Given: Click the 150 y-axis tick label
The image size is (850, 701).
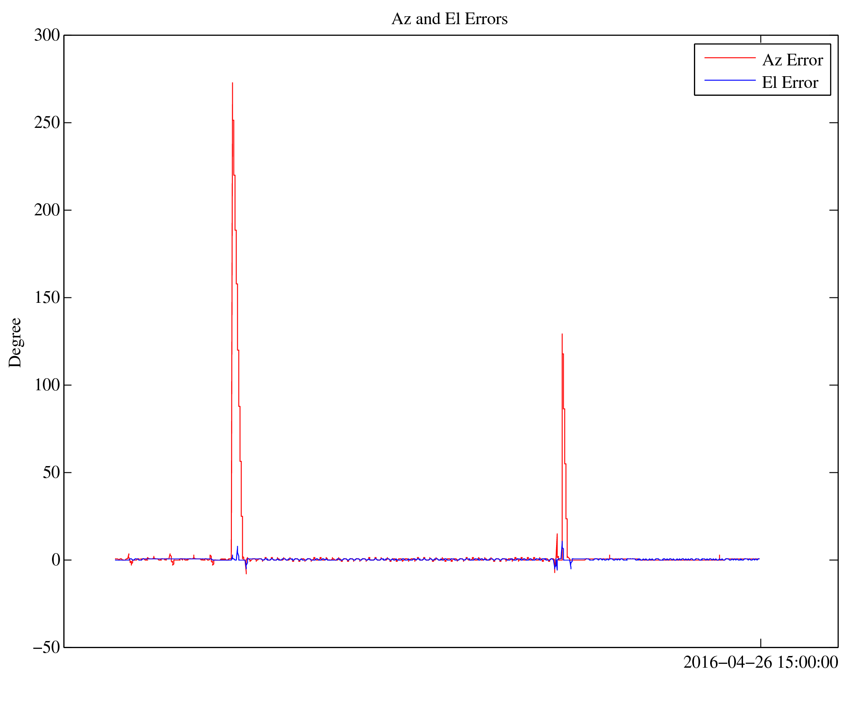Looking at the screenshot, I should [47, 297].
